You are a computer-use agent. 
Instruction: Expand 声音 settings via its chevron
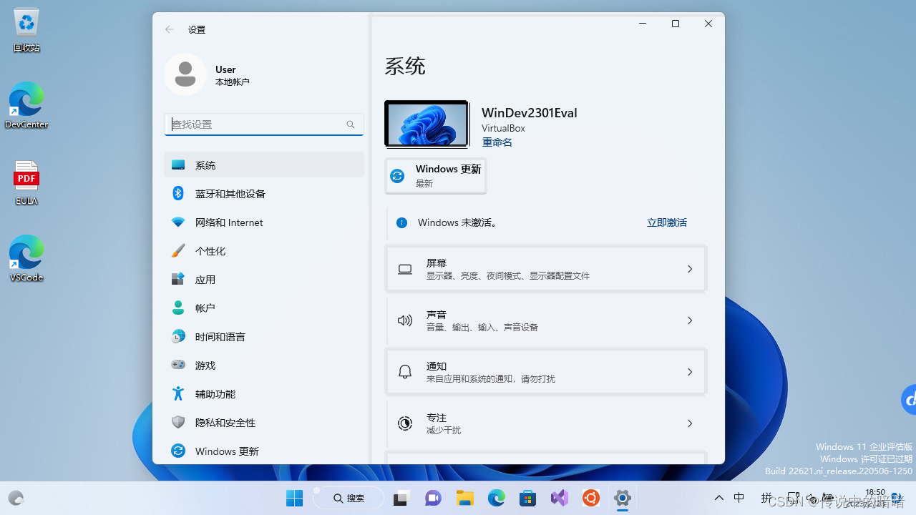[x=690, y=320]
